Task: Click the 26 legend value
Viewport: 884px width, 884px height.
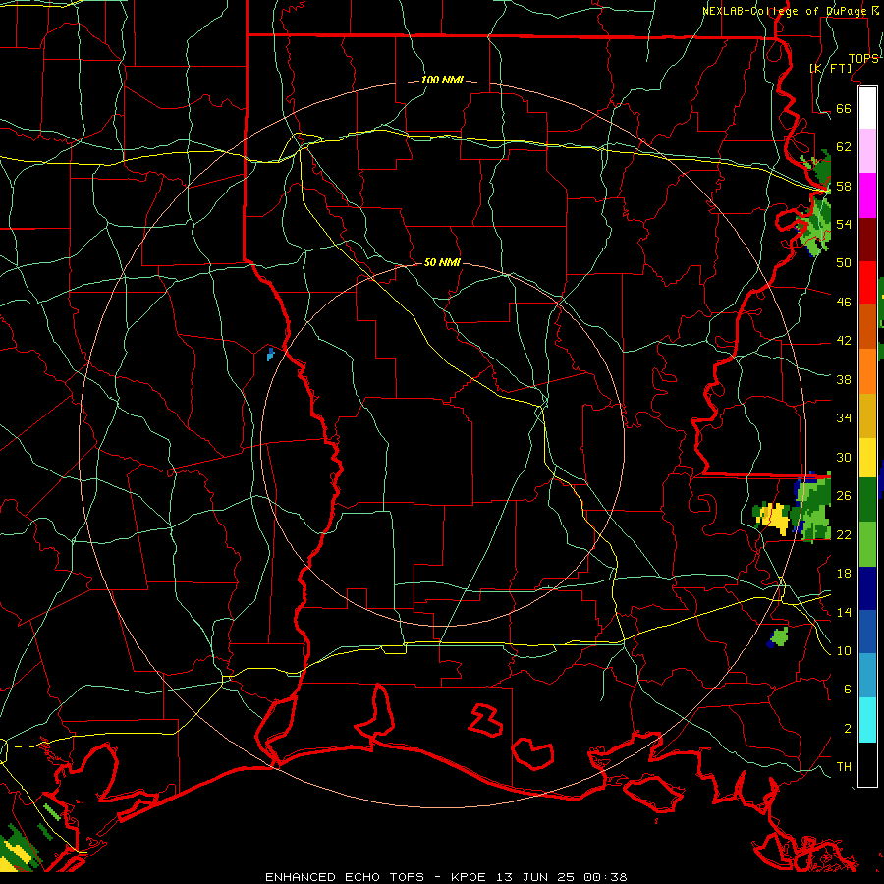Action: (x=844, y=496)
